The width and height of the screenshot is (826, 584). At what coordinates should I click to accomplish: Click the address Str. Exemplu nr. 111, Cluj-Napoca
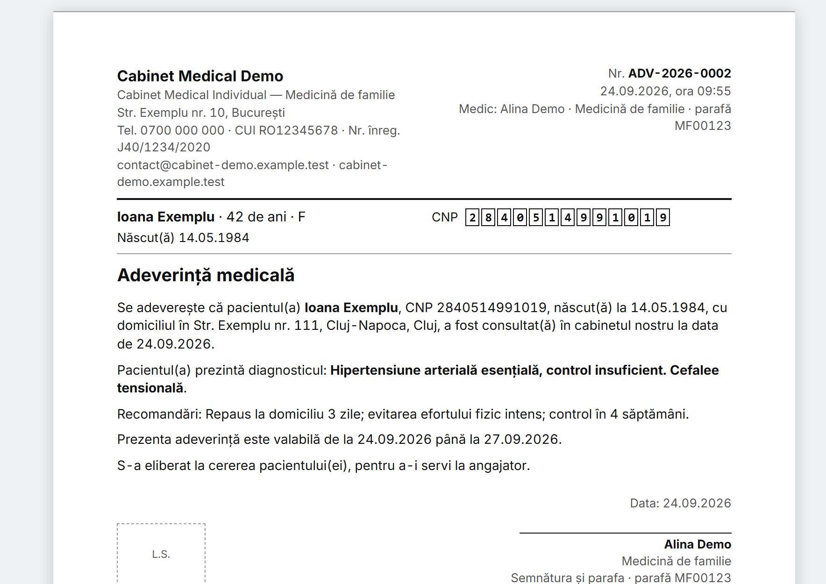[x=301, y=325]
